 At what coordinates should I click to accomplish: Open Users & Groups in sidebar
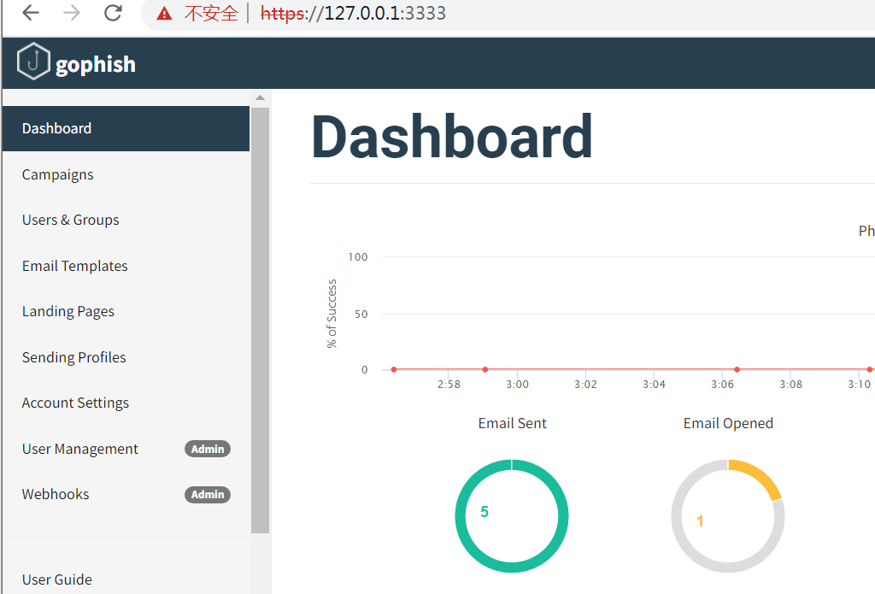coord(70,220)
